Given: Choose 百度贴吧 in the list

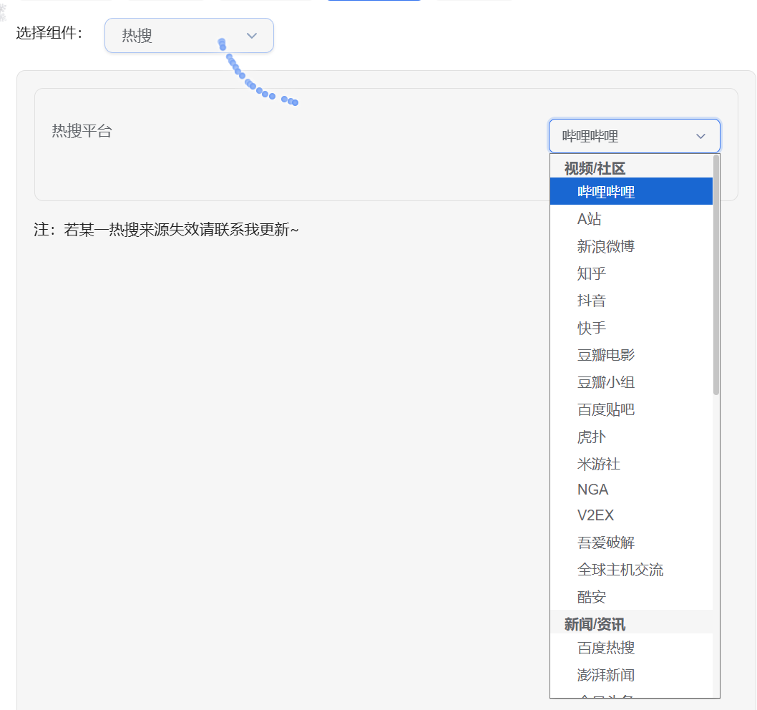Looking at the screenshot, I should click(631, 409).
